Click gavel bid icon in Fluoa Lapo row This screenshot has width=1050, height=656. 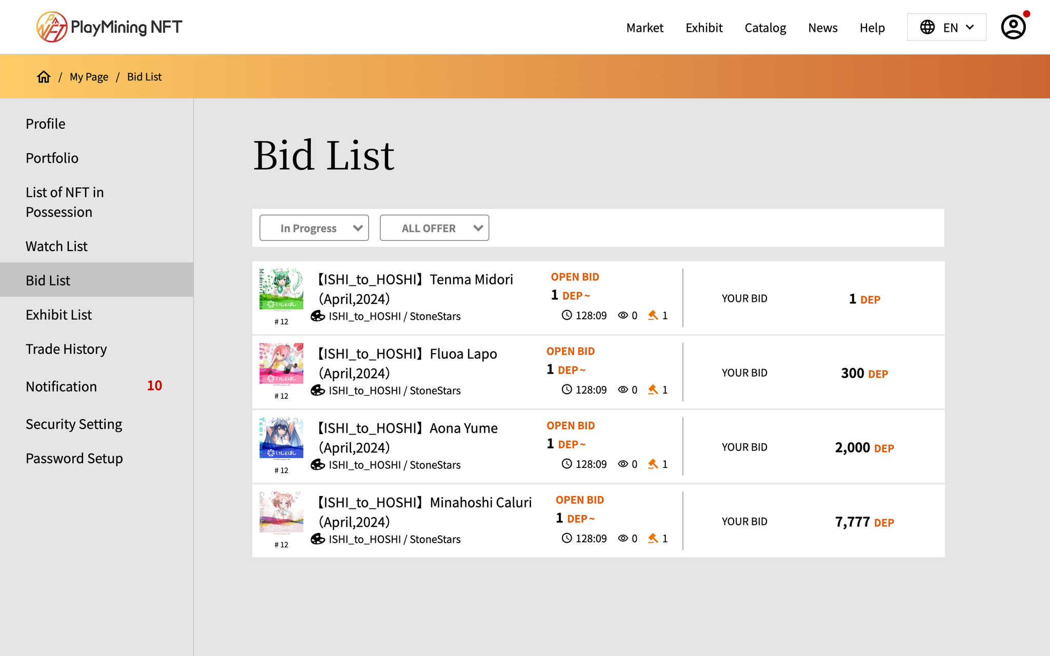pyautogui.click(x=653, y=390)
